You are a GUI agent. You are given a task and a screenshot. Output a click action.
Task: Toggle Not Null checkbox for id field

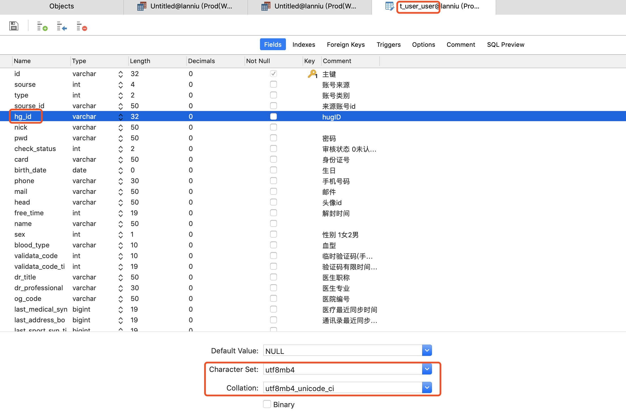(273, 74)
